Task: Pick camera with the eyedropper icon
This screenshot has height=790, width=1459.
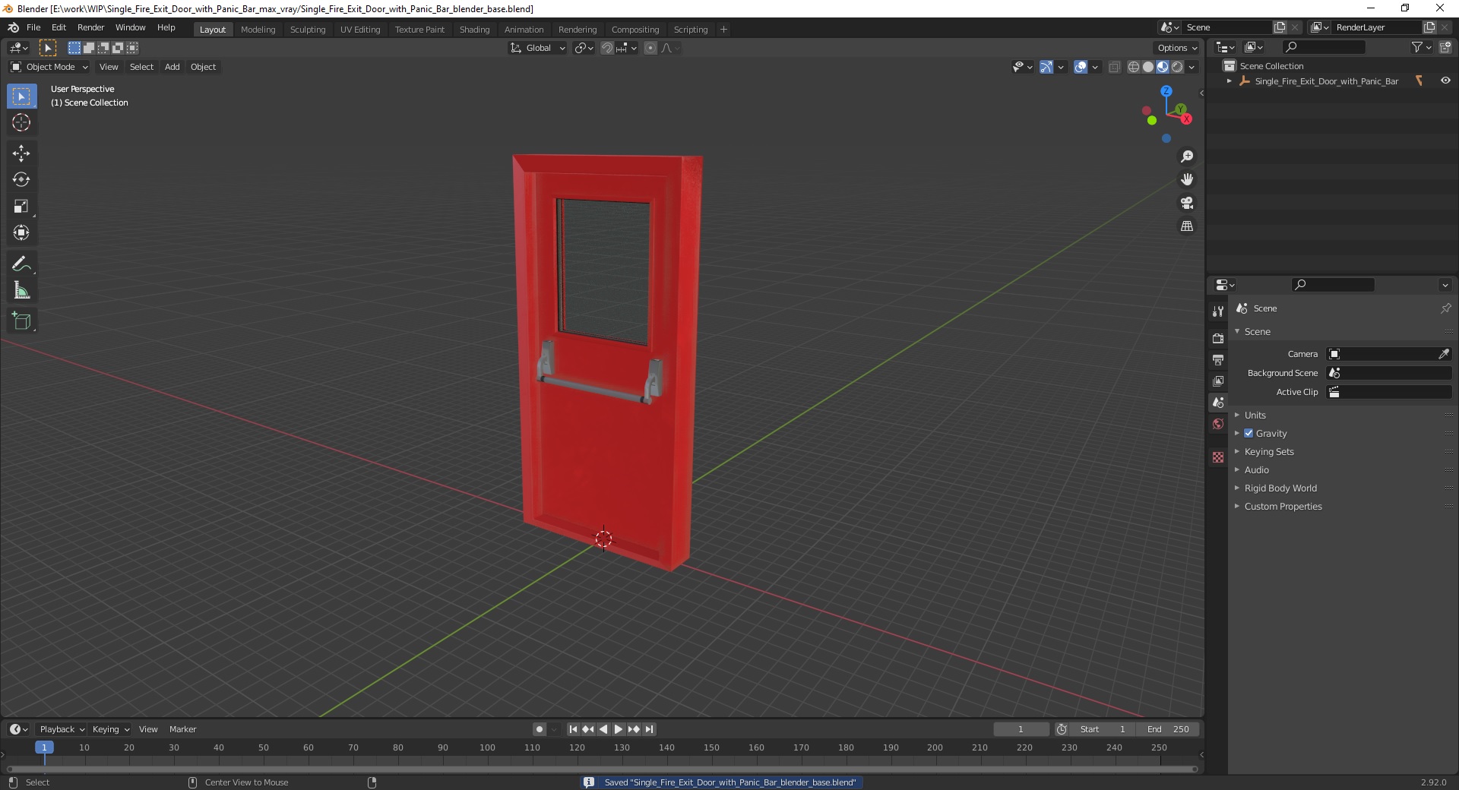Action: coord(1443,354)
